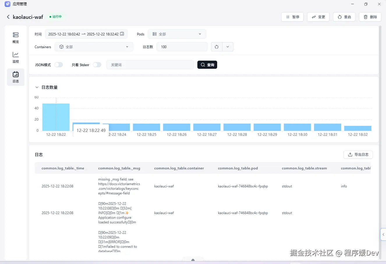Open the calendar icon in the time range field

(122, 34)
